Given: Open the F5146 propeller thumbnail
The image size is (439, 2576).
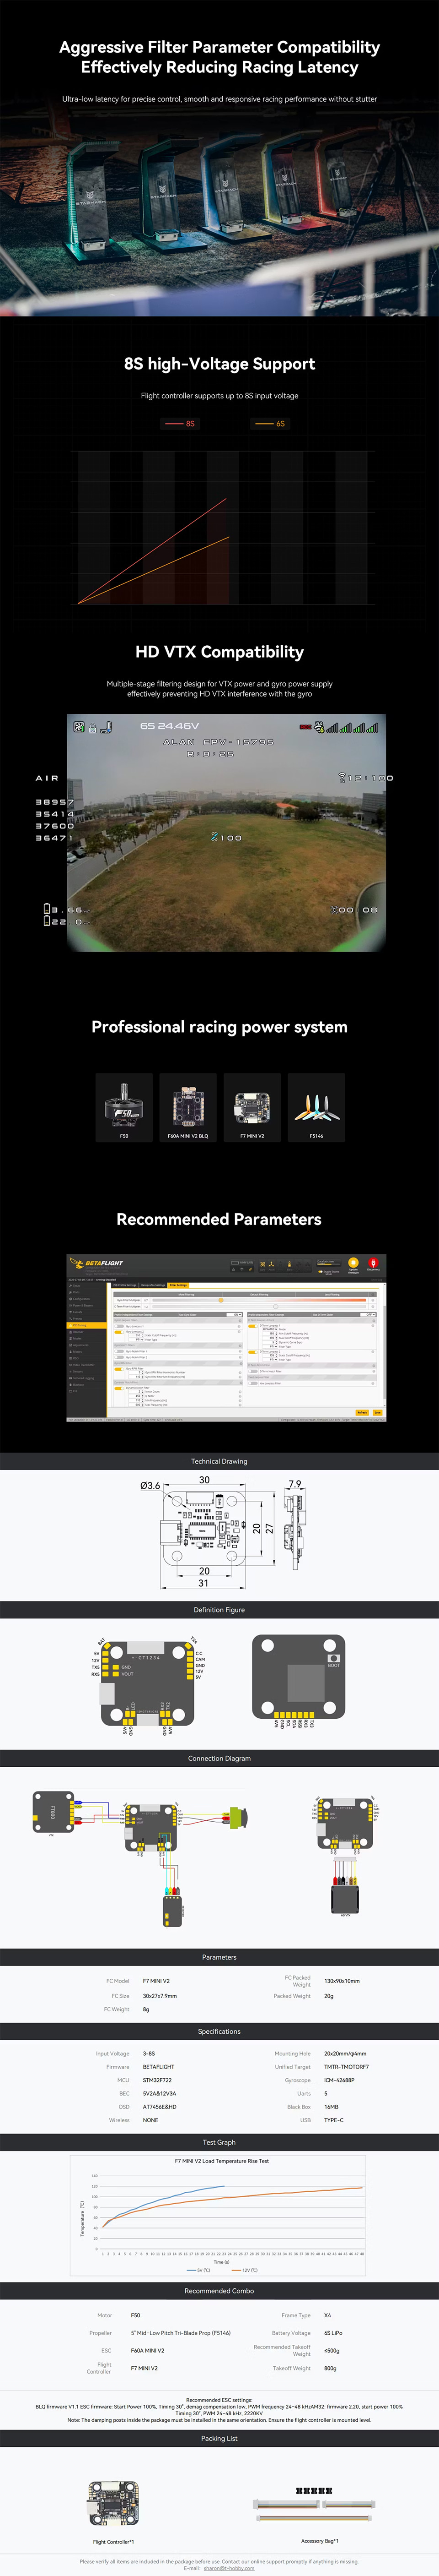Looking at the screenshot, I should pyautogui.click(x=316, y=1107).
